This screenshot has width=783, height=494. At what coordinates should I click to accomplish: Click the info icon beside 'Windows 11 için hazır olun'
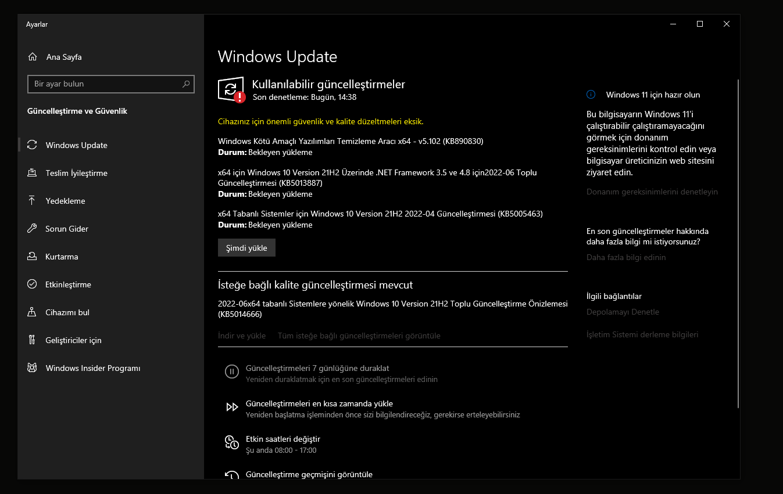tap(591, 95)
